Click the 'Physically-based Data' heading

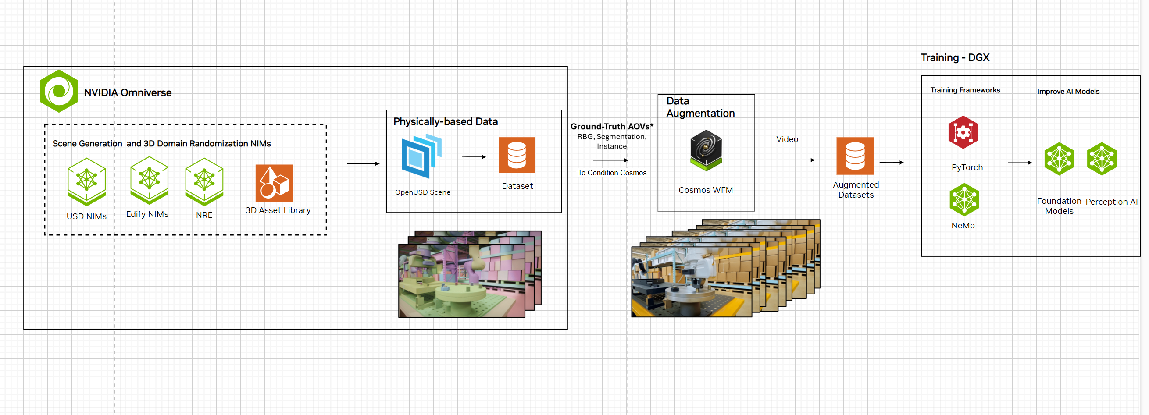[445, 121]
